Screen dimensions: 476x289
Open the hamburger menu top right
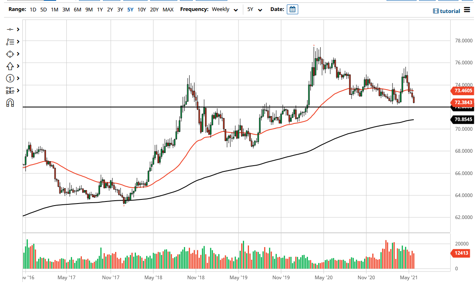click(467, 10)
